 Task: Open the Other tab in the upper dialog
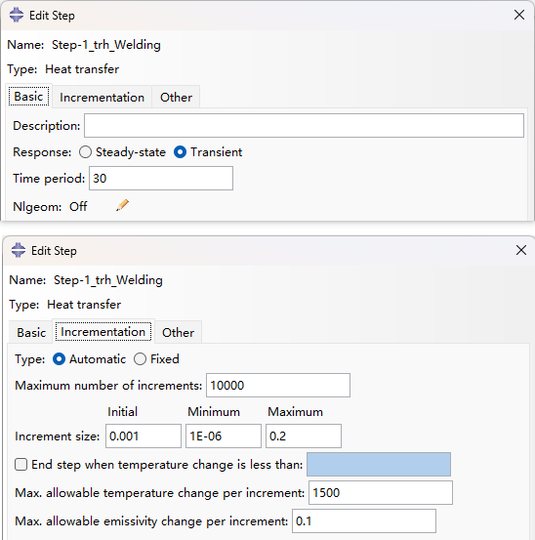click(x=176, y=97)
